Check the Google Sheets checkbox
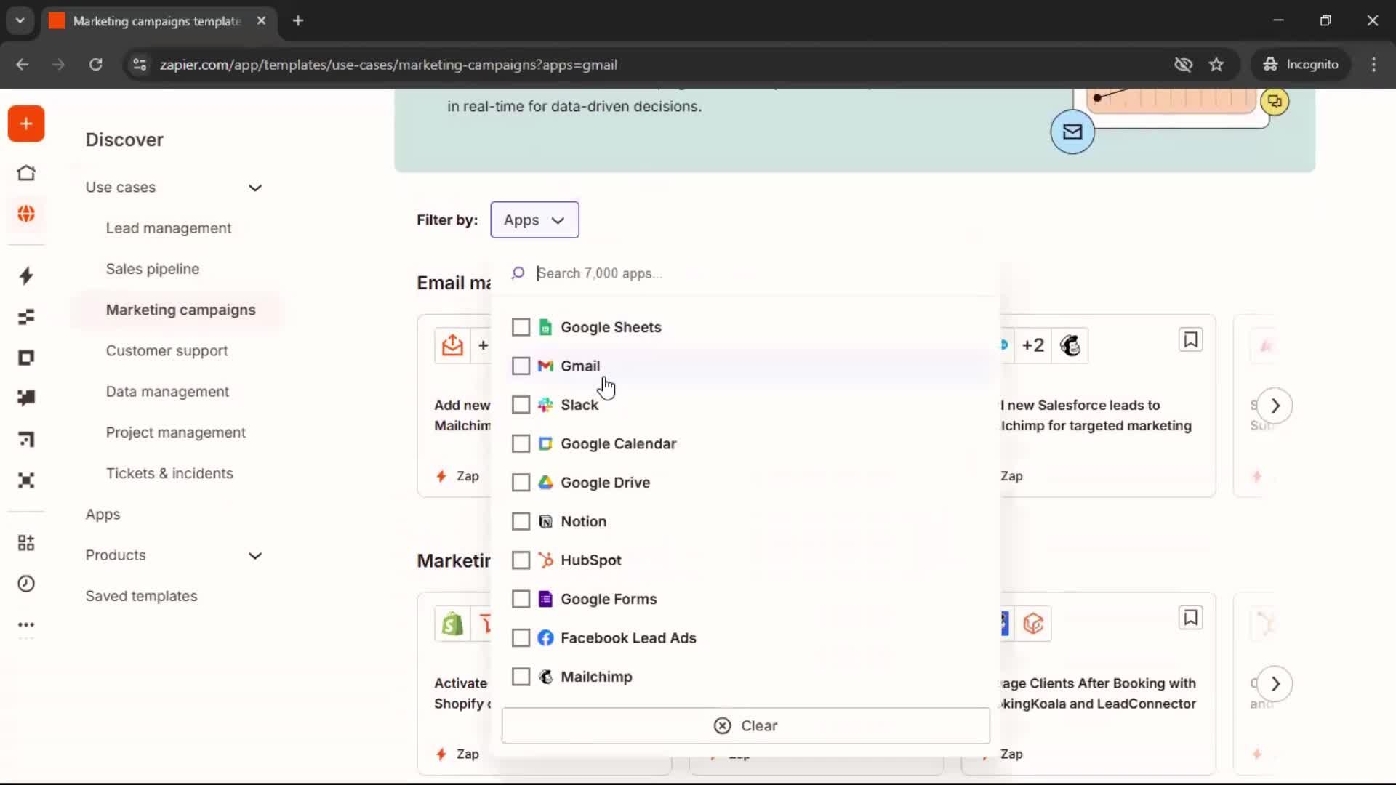 (x=521, y=327)
